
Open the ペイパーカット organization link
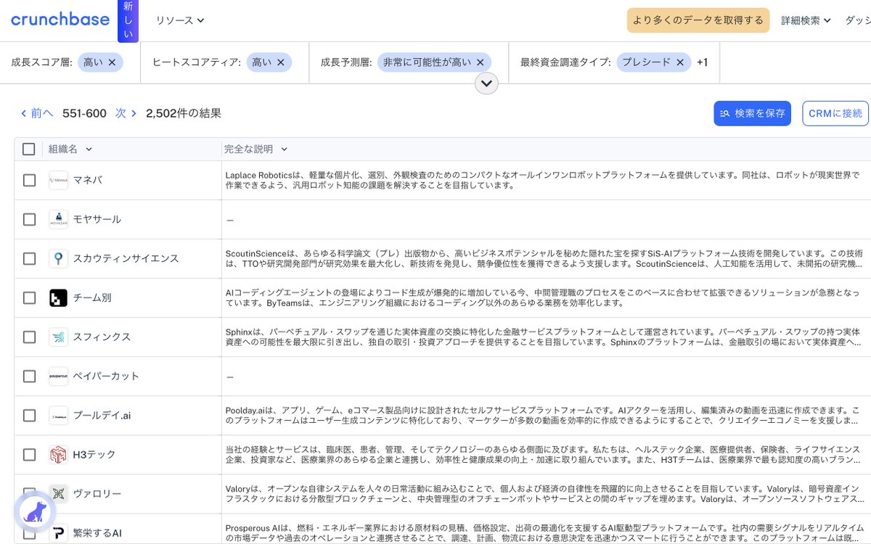(106, 376)
